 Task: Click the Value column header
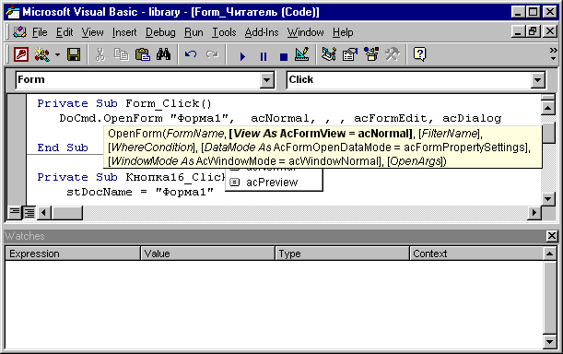[207, 254]
